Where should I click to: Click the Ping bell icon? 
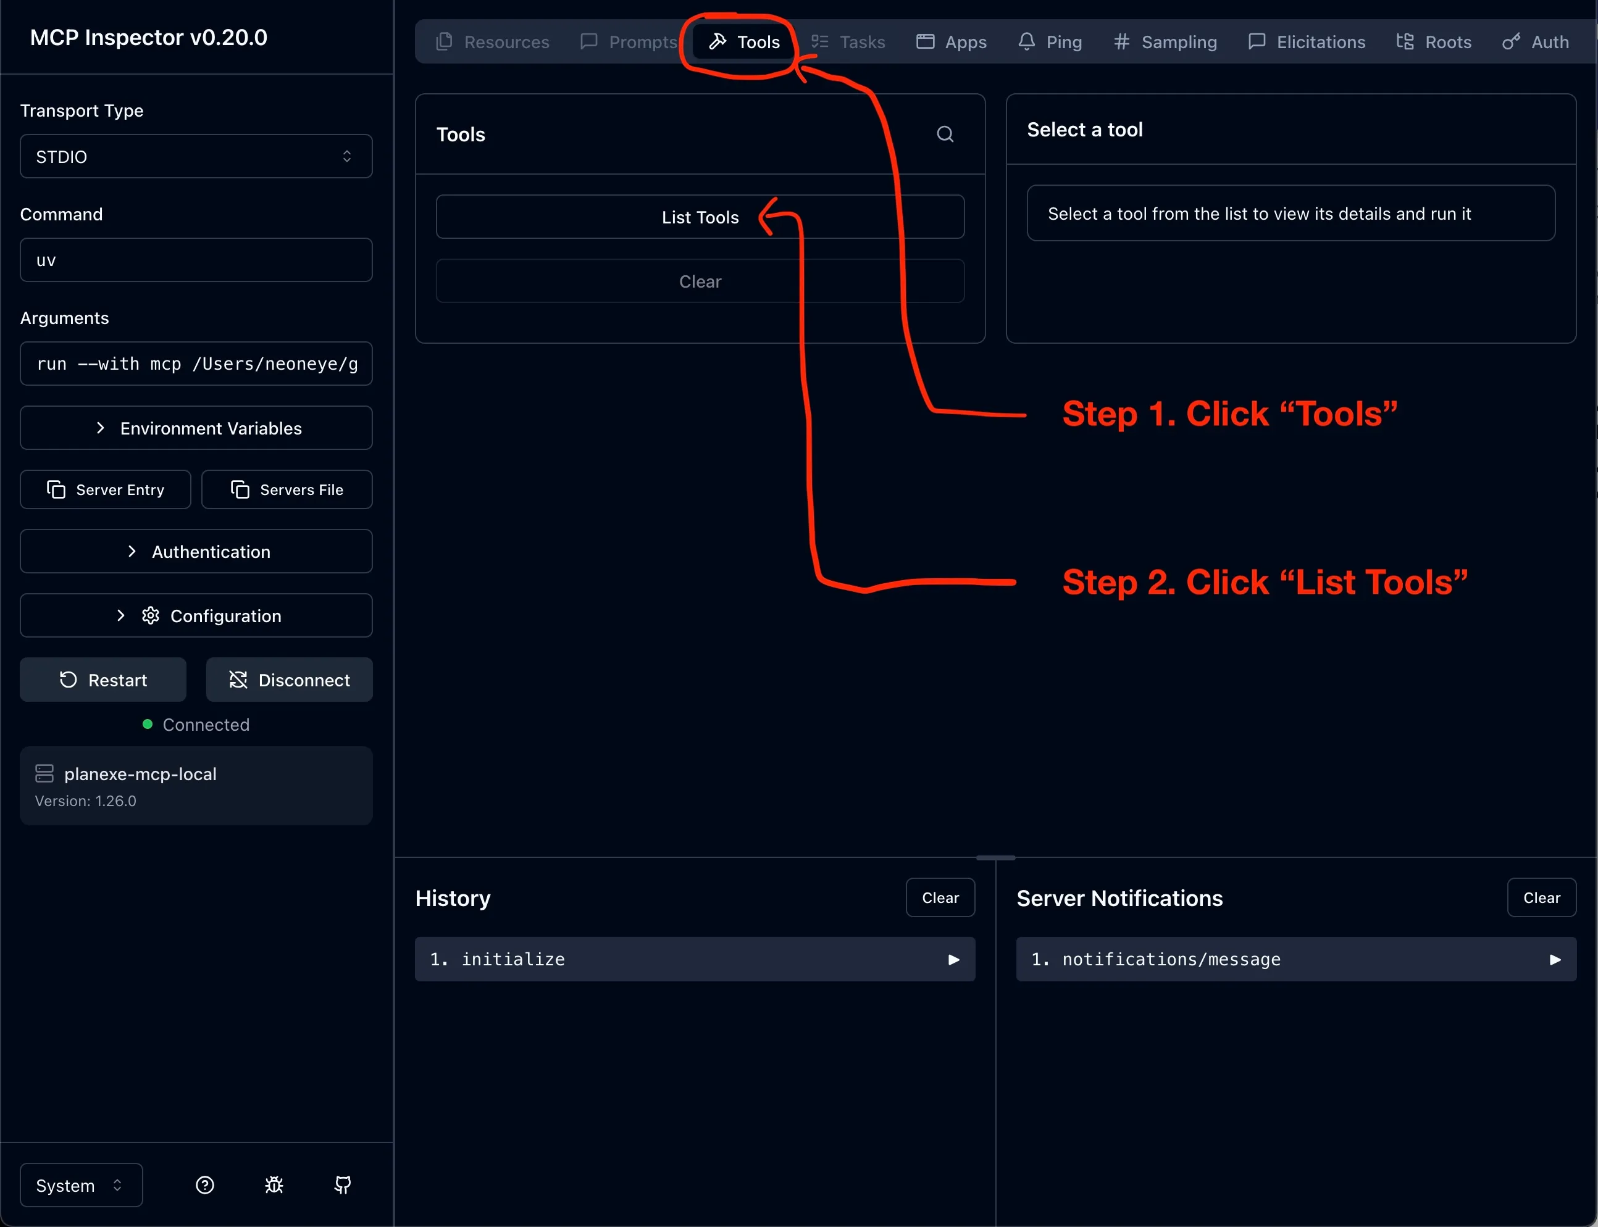click(1027, 41)
